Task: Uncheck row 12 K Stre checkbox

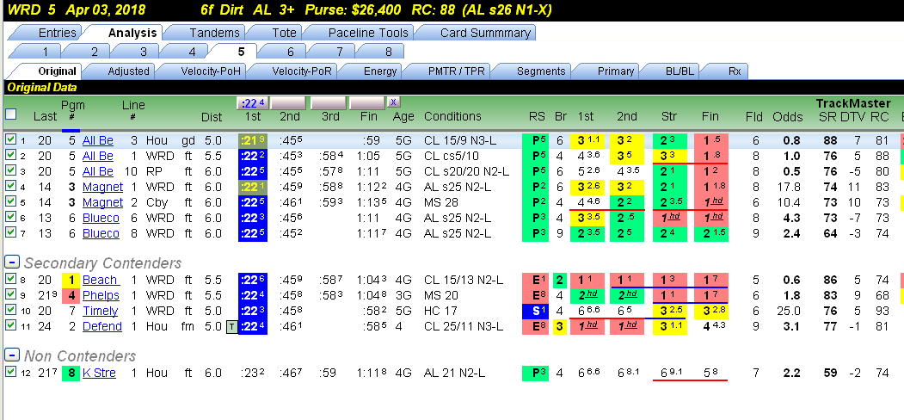Action: coord(9,373)
